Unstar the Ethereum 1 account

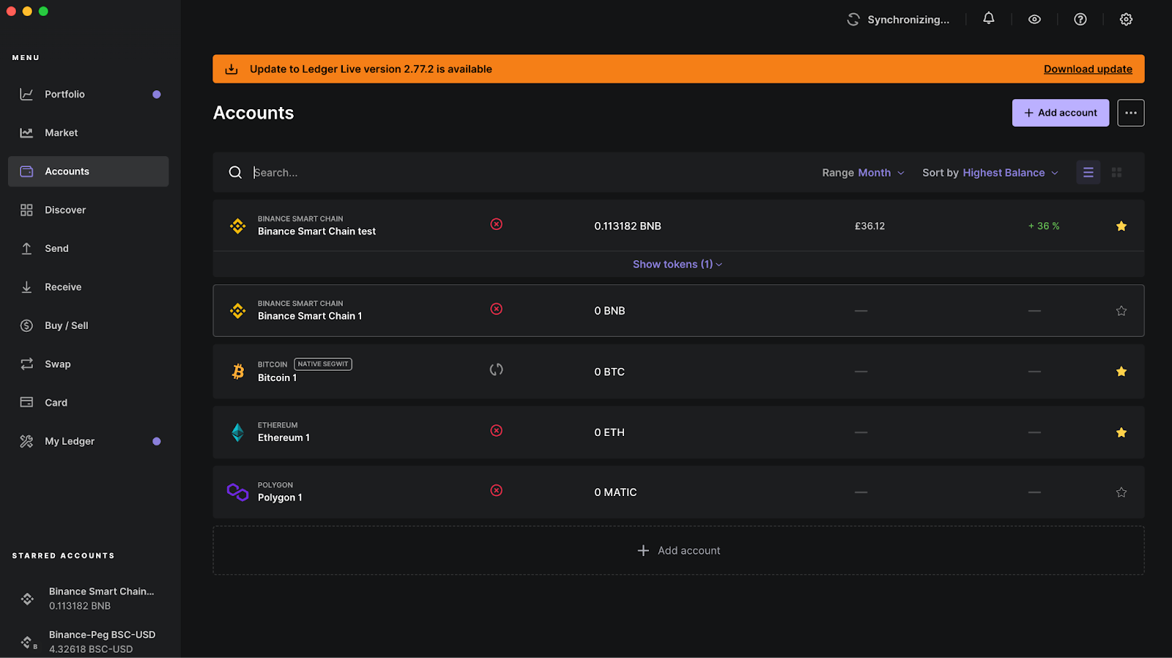pyautogui.click(x=1121, y=432)
